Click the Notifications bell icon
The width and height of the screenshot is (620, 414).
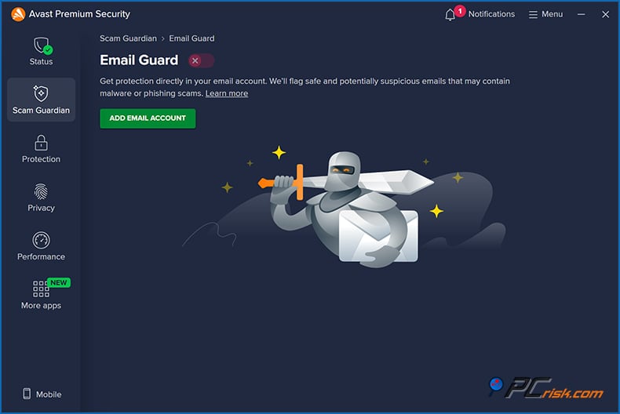(450, 15)
